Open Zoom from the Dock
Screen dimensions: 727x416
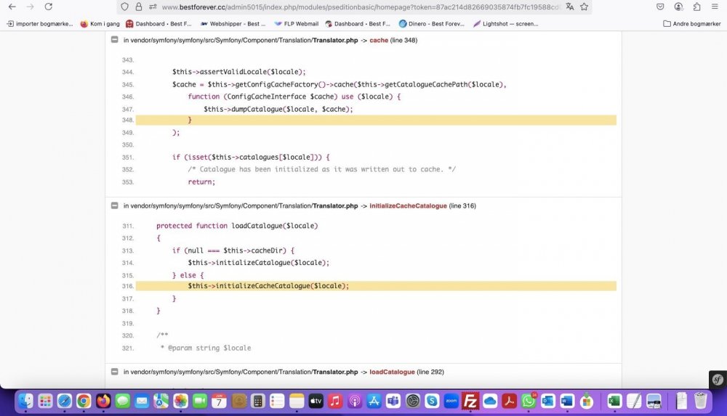tap(451, 401)
